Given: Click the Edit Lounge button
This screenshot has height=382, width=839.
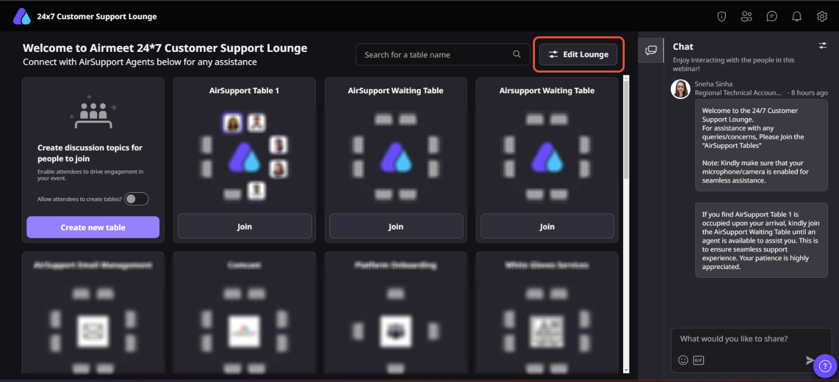Looking at the screenshot, I should click(579, 54).
